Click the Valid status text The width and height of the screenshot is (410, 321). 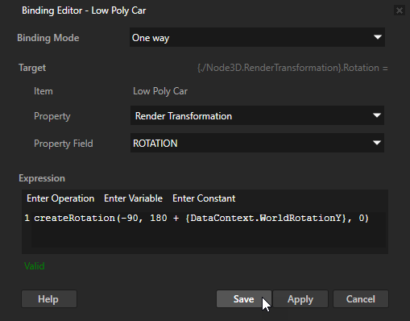click(x=35, y=266)
